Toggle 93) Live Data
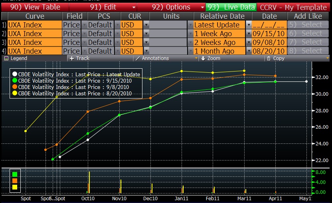 [231, 7]
